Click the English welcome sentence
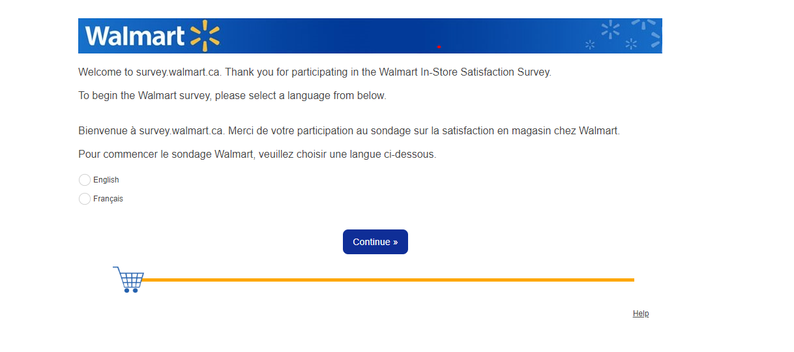 point(314,72)
